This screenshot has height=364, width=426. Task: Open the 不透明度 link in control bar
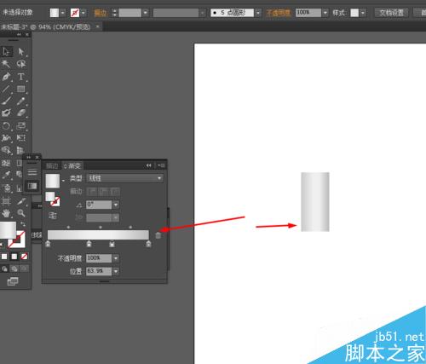279,13
